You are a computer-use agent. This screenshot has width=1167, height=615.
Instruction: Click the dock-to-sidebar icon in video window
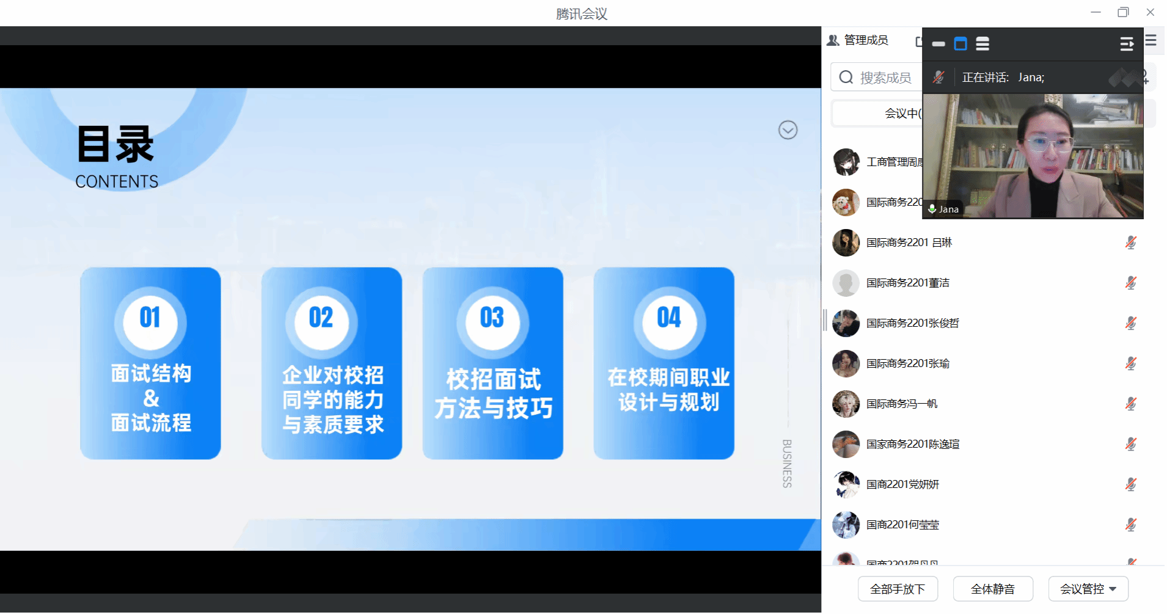click(1126, 44)
